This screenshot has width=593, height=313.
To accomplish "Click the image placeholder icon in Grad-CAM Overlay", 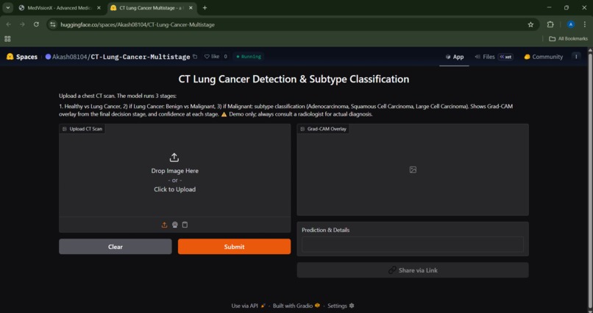I will [x=413, y=170].
